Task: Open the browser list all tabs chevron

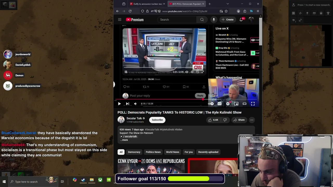Action: coord(228,4)
